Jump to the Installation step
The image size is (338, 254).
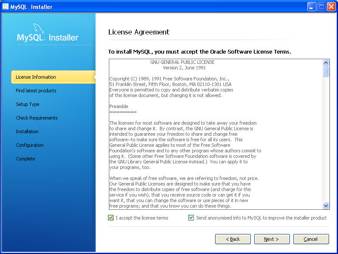27,131
